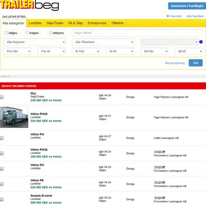Click the Sök button

(196, 63)
